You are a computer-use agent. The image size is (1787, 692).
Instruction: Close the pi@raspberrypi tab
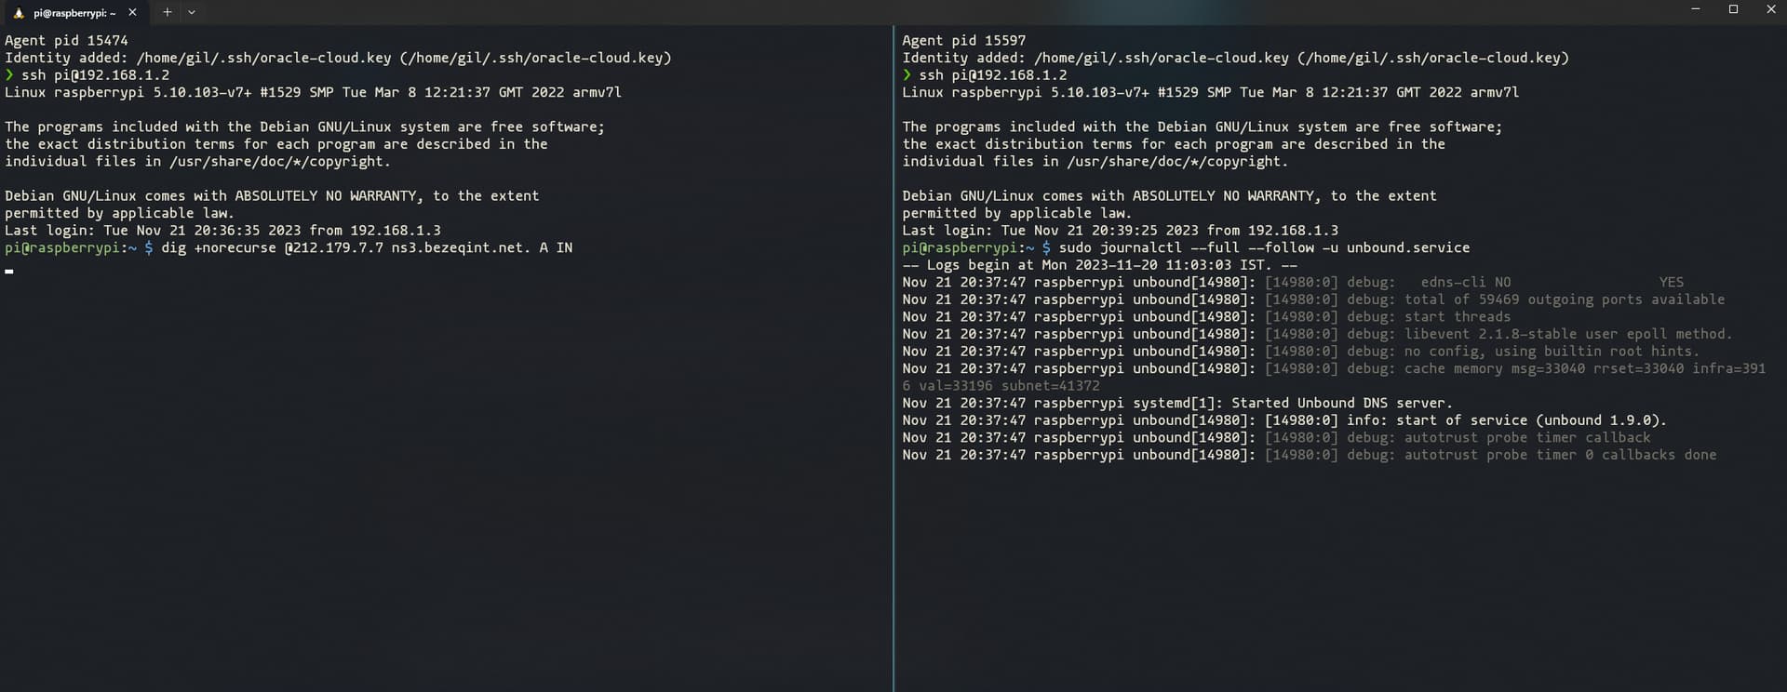pos(132,13)
